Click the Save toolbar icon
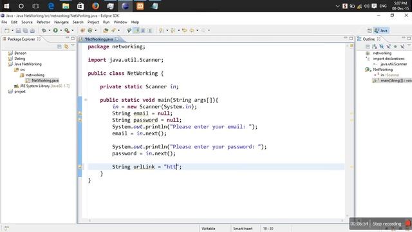The width and height of the screenshot is (412, 232). pos(18,30)
